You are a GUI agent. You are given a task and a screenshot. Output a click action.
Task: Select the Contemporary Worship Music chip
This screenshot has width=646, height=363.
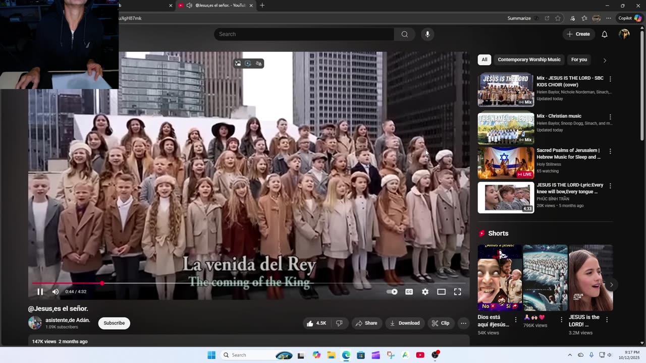pyautogui.click(x=529, y=59)
